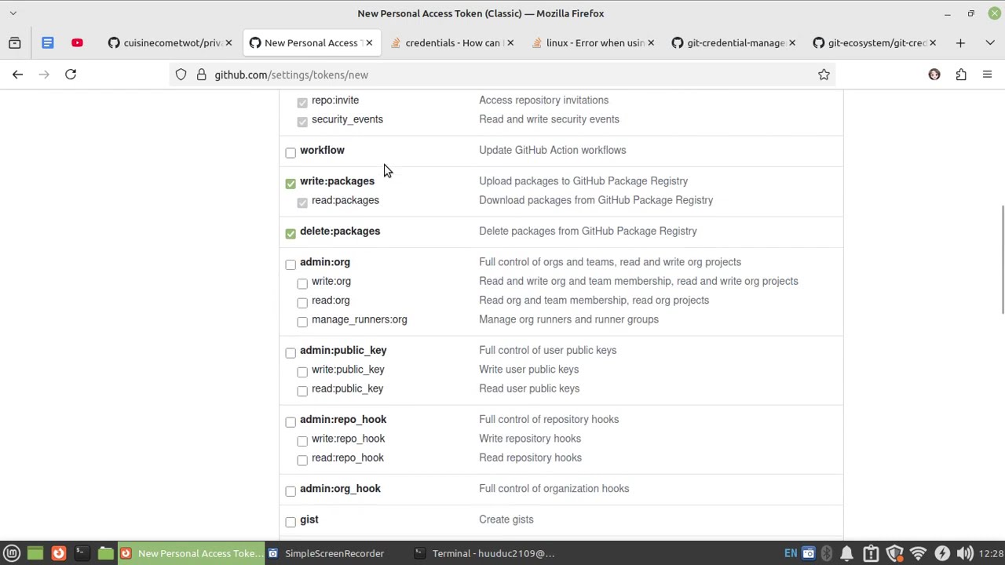Click the github.com address bar

click(x=502, y=75)
